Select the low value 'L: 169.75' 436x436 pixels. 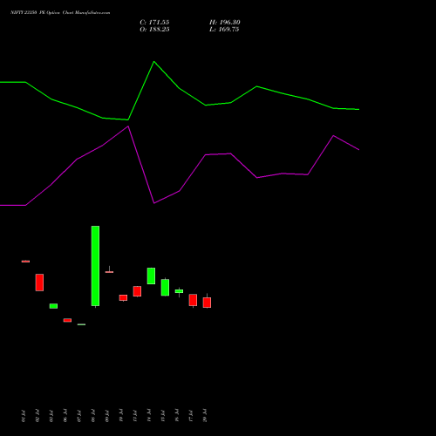[x=224, y=30]
